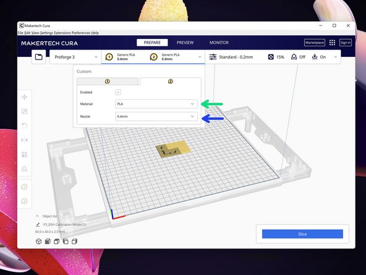This screenshot has height=275, width=366.
Task: Open the Material PLA dropdown
Action: point(156,104)
